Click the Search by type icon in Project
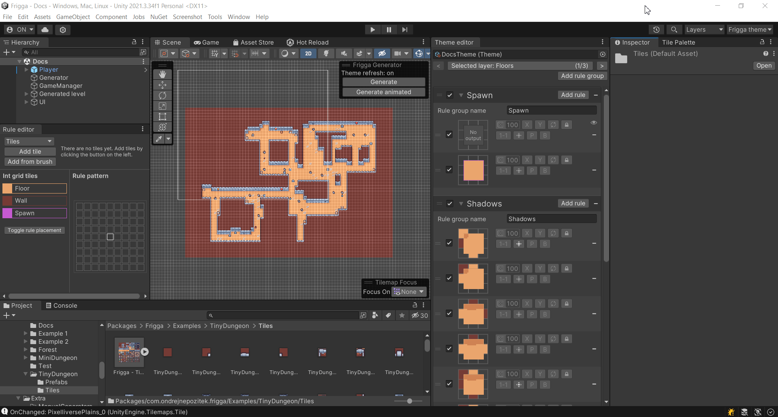Image resolution: width=778 pixels, height=417 pixels. tap(375, 315)
